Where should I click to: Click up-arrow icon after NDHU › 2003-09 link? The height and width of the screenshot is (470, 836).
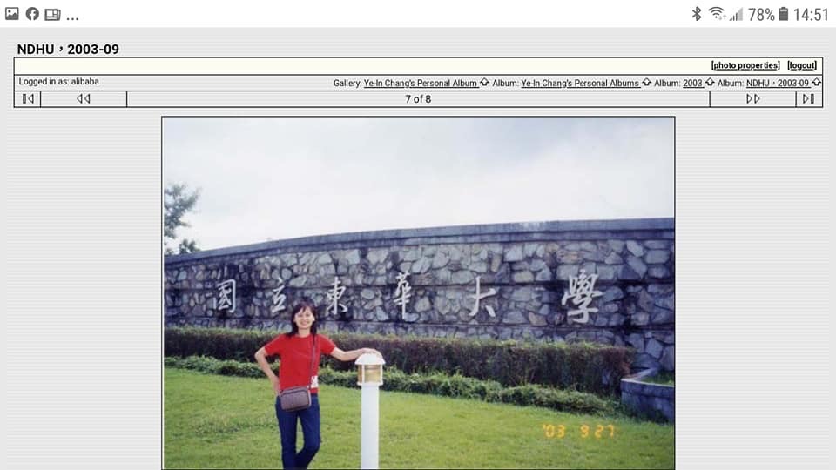816,83
